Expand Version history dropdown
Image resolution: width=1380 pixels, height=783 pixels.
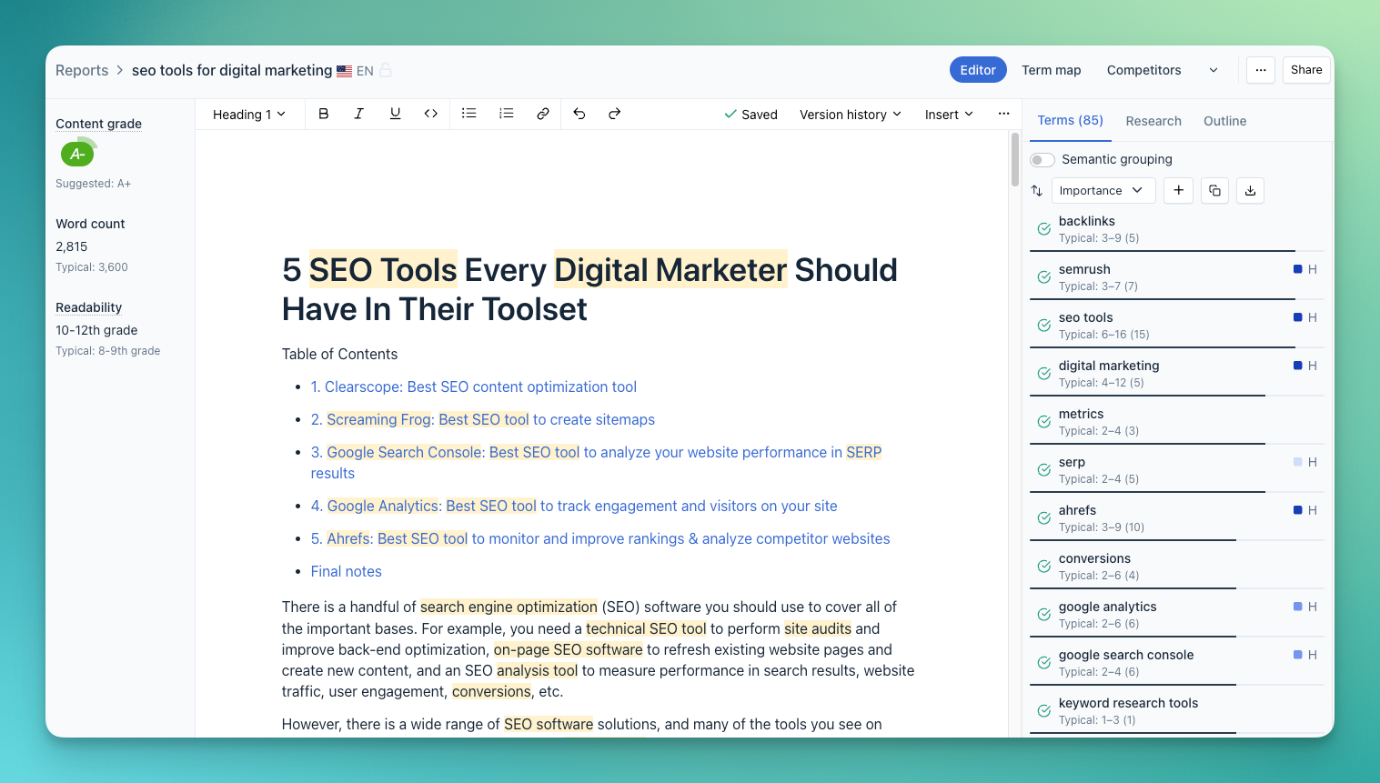click(x=851, y=115)
